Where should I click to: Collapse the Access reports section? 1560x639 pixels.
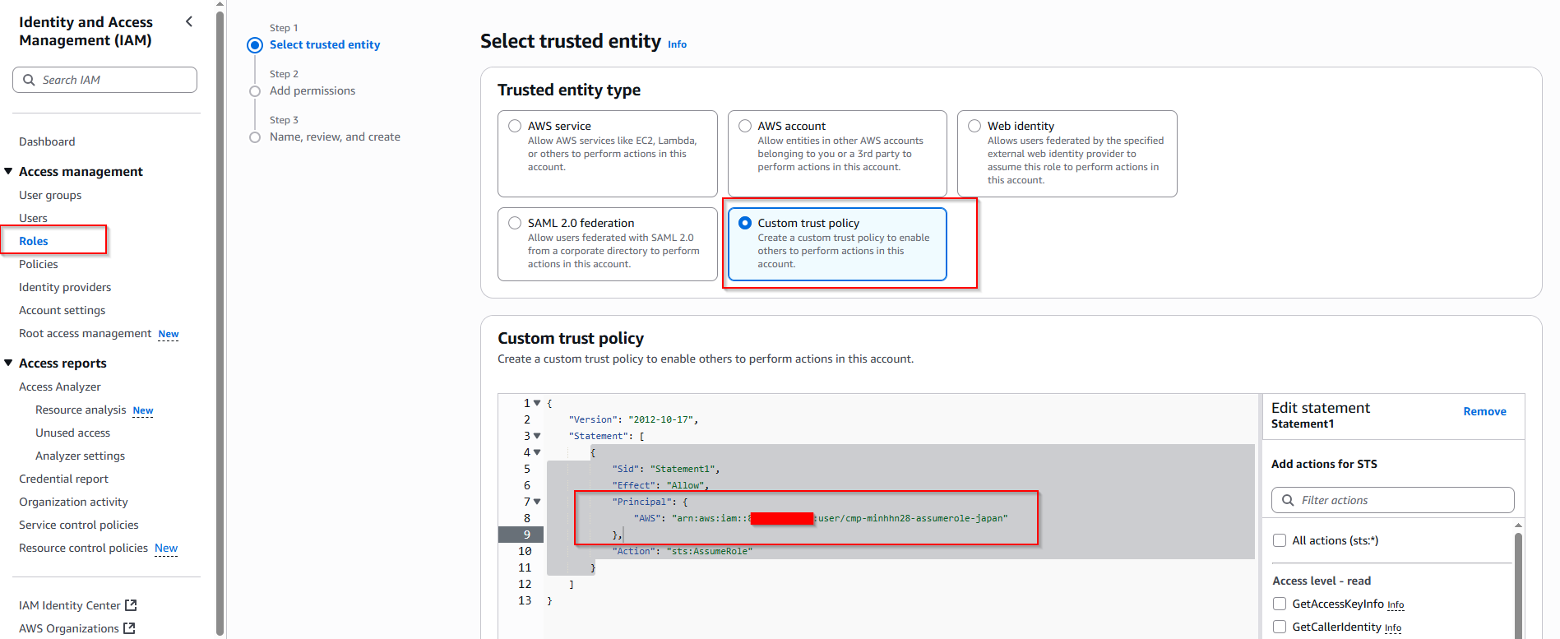9,363
